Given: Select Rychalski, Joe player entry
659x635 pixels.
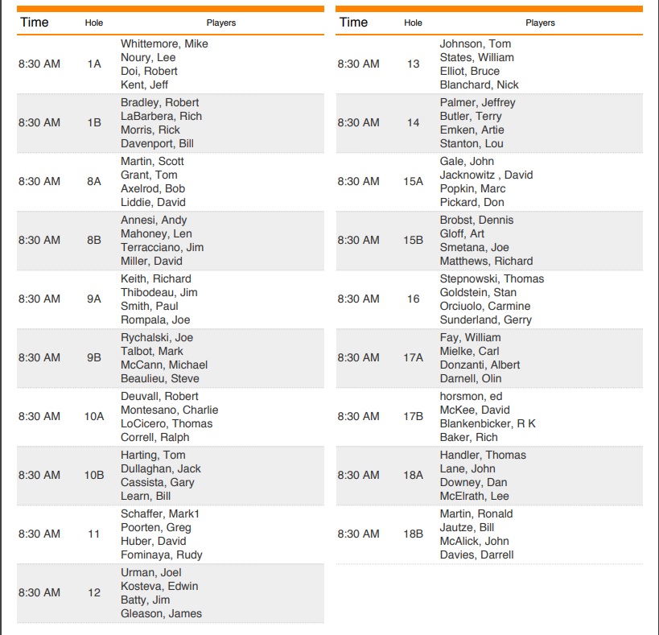Looking at the screenshot, I should coord(157,337).
